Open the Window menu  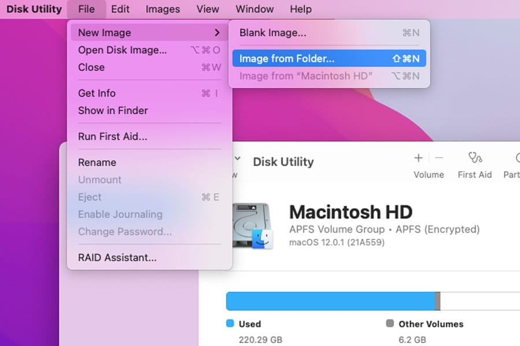255,9
